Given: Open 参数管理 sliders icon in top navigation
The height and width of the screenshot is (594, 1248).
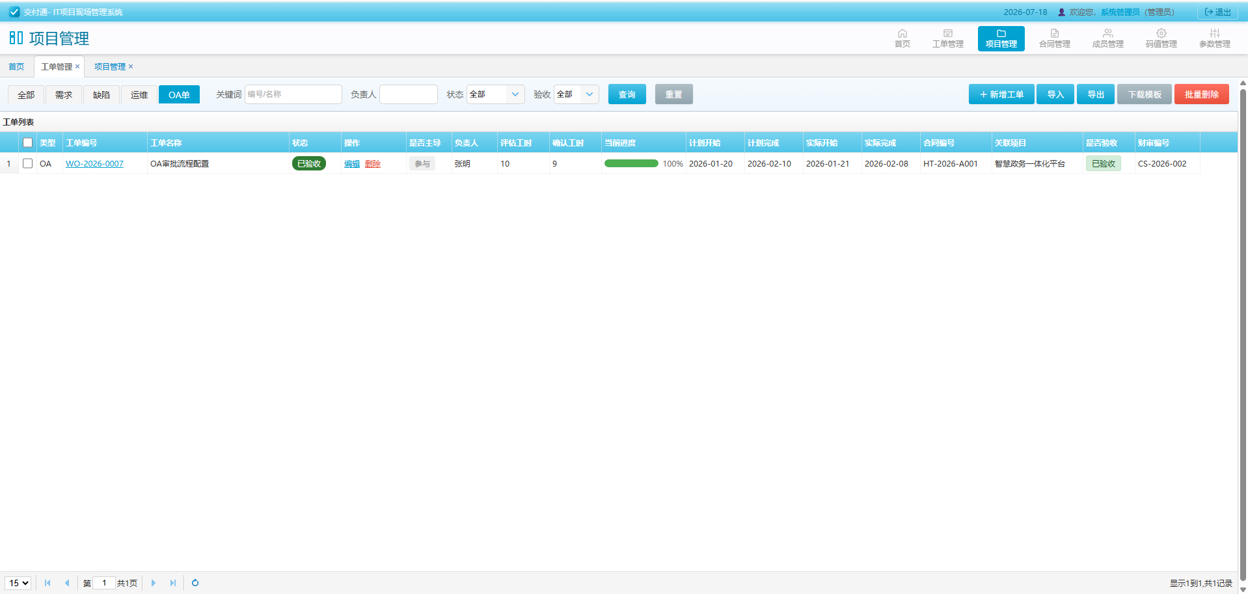Looking at the screenshot, I should click(x=1214, y=33).
